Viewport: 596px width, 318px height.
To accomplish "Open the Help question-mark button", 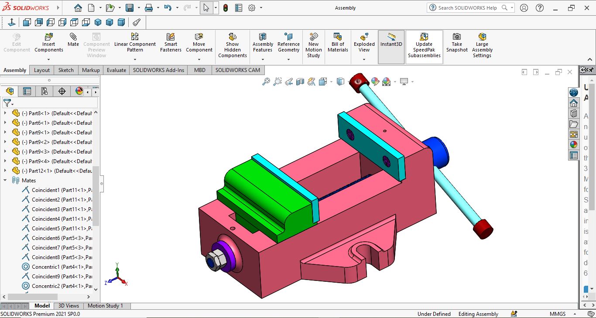I will [540, 8].
